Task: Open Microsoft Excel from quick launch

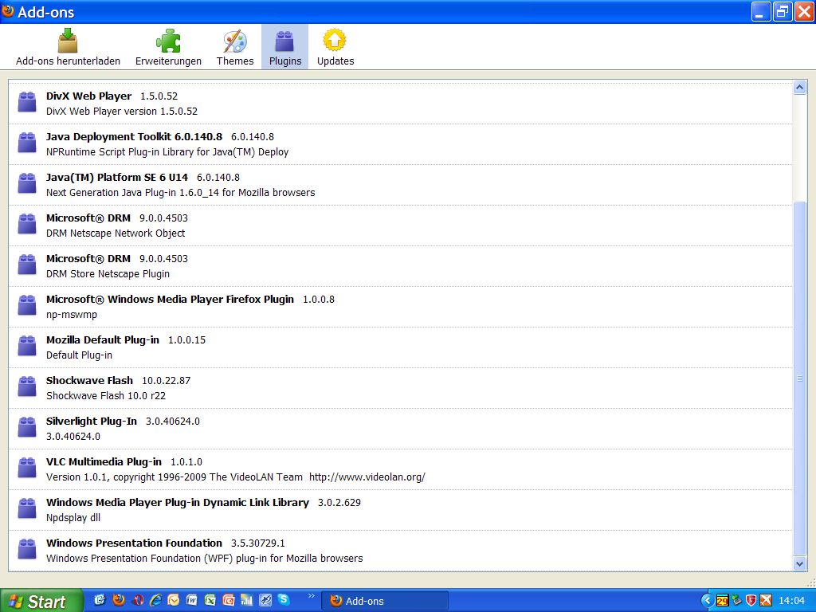Action: coord(210,600)
